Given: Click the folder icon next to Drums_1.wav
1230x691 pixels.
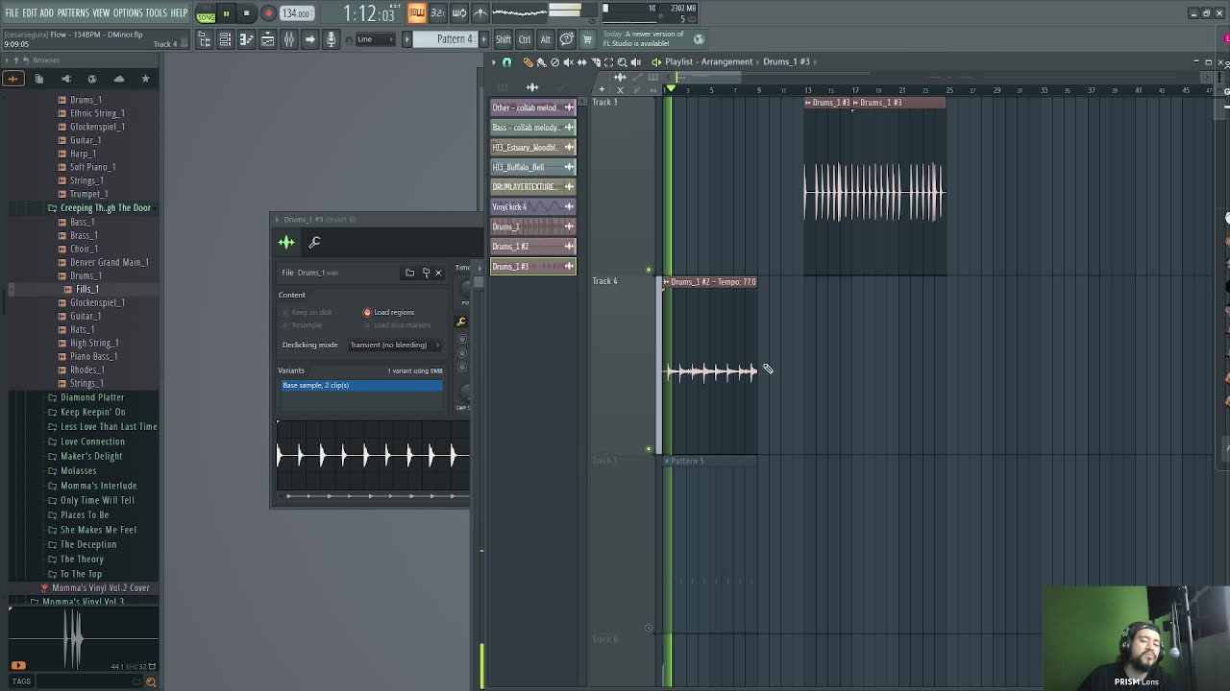Looking at the screenshot, I should point(409,273).
